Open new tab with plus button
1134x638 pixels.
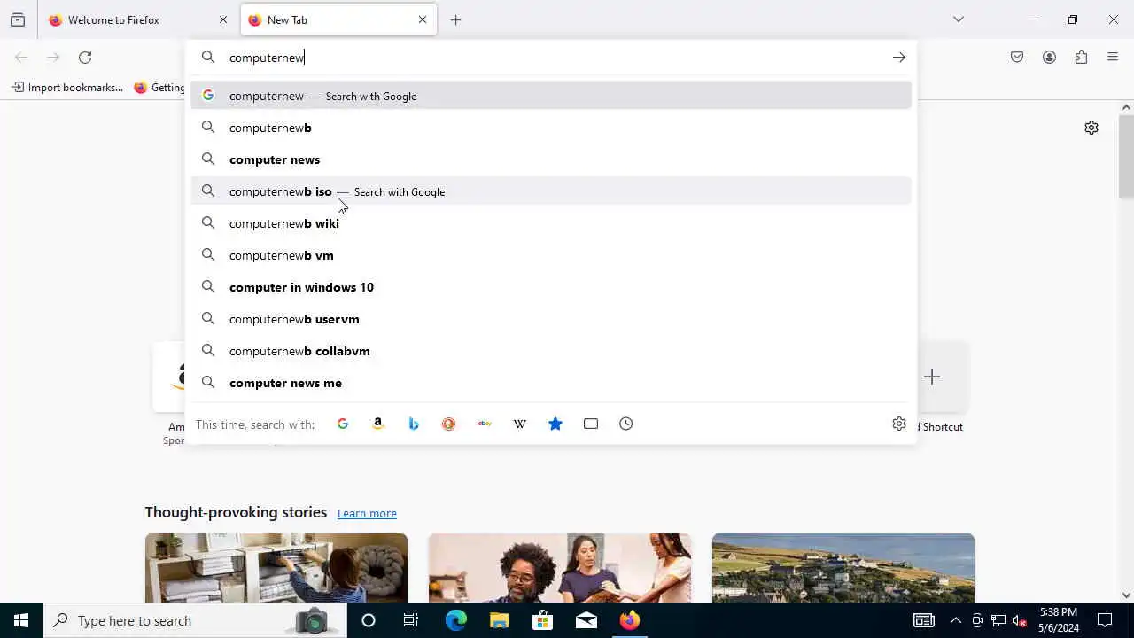pyautogui.click(x=455, y=19)
